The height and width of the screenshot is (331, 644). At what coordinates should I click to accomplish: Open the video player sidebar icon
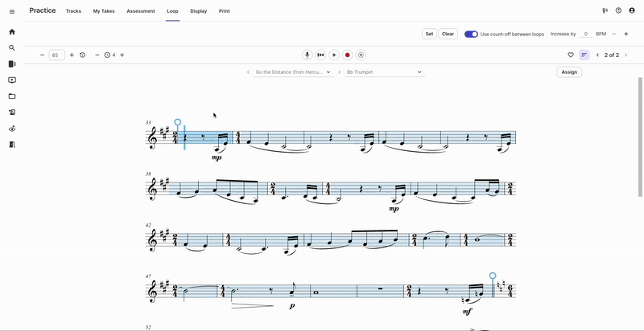click(12, 80)
